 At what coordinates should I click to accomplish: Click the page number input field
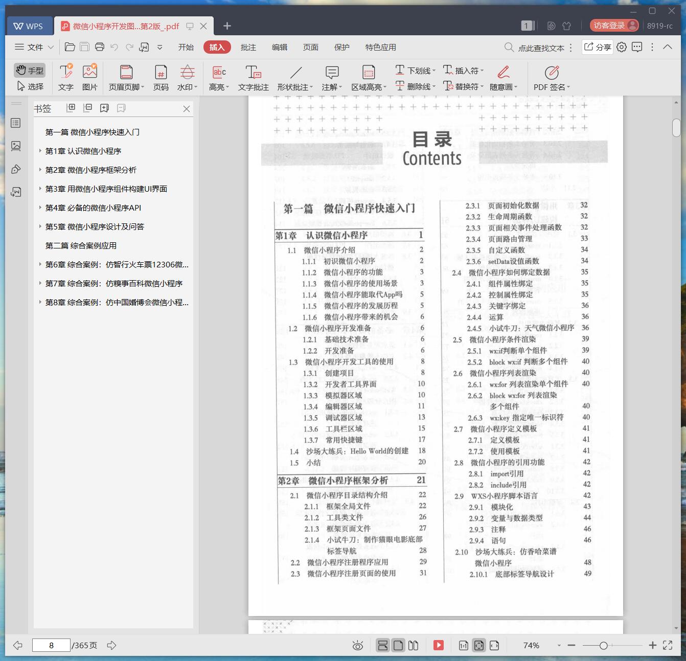pos(51,645)
